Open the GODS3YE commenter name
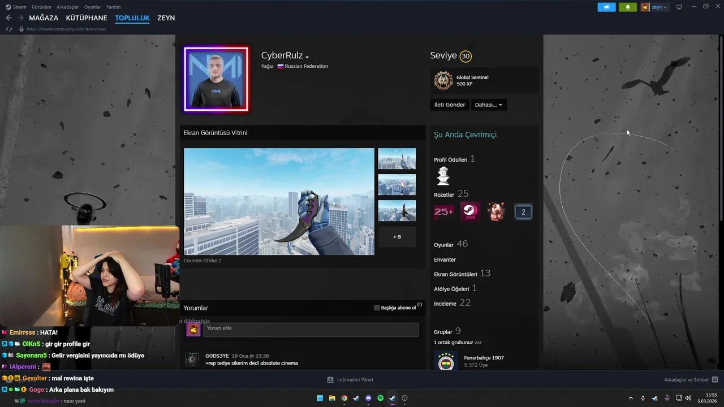 217,356
